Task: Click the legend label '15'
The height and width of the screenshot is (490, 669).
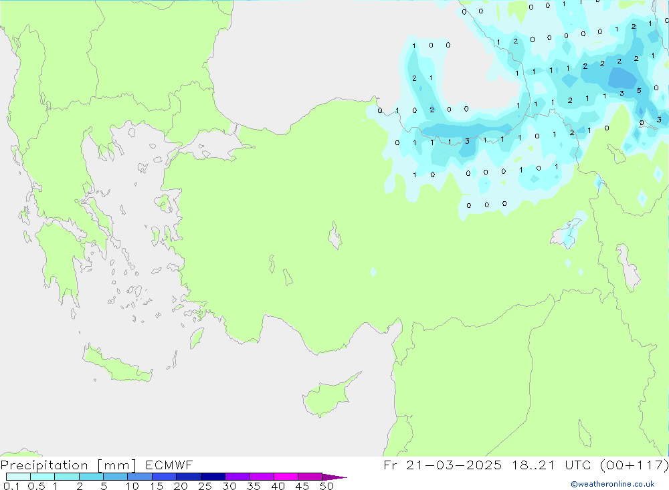Action: tap(157, 486)
